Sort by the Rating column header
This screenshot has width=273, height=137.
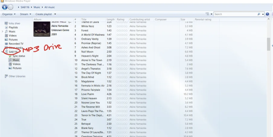(x=121, y=19)
